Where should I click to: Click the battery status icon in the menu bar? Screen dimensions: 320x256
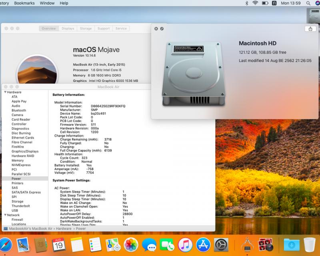265,3
